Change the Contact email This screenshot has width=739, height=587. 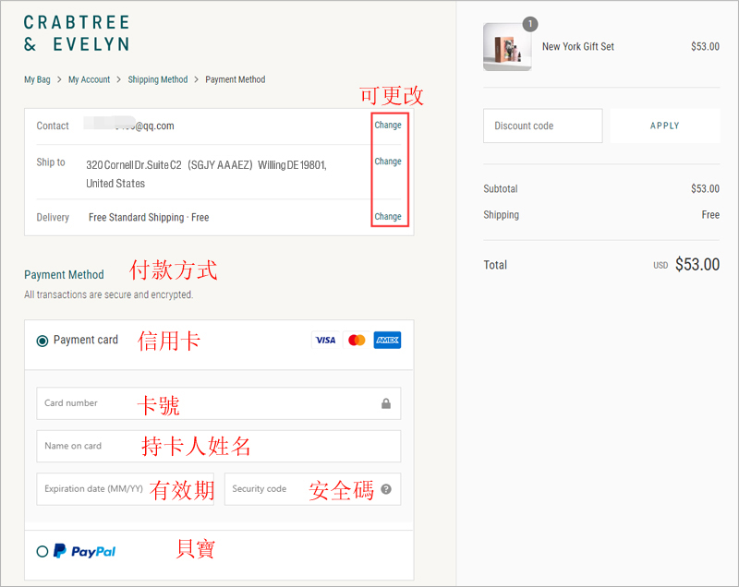click(x=388, y=126)
